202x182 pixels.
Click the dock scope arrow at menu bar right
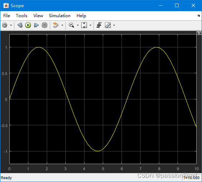[198, 15]
